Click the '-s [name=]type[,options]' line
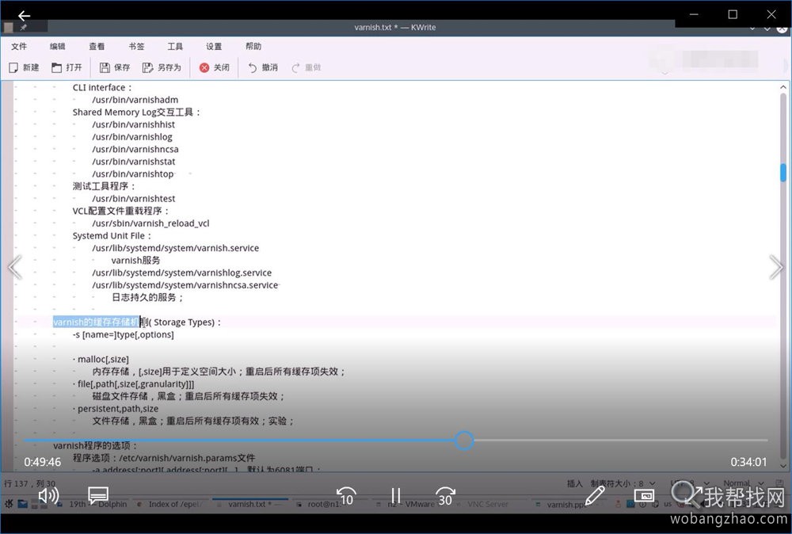The width and height of the screenshot is (792, 534). tap(124, 334)
